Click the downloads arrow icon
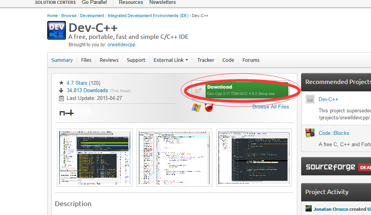This screenshot has width=371, height=215. pos(61,91)
